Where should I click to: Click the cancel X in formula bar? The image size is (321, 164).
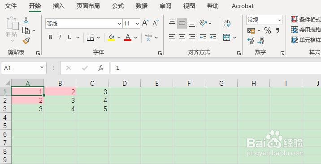tap(69, 68)
